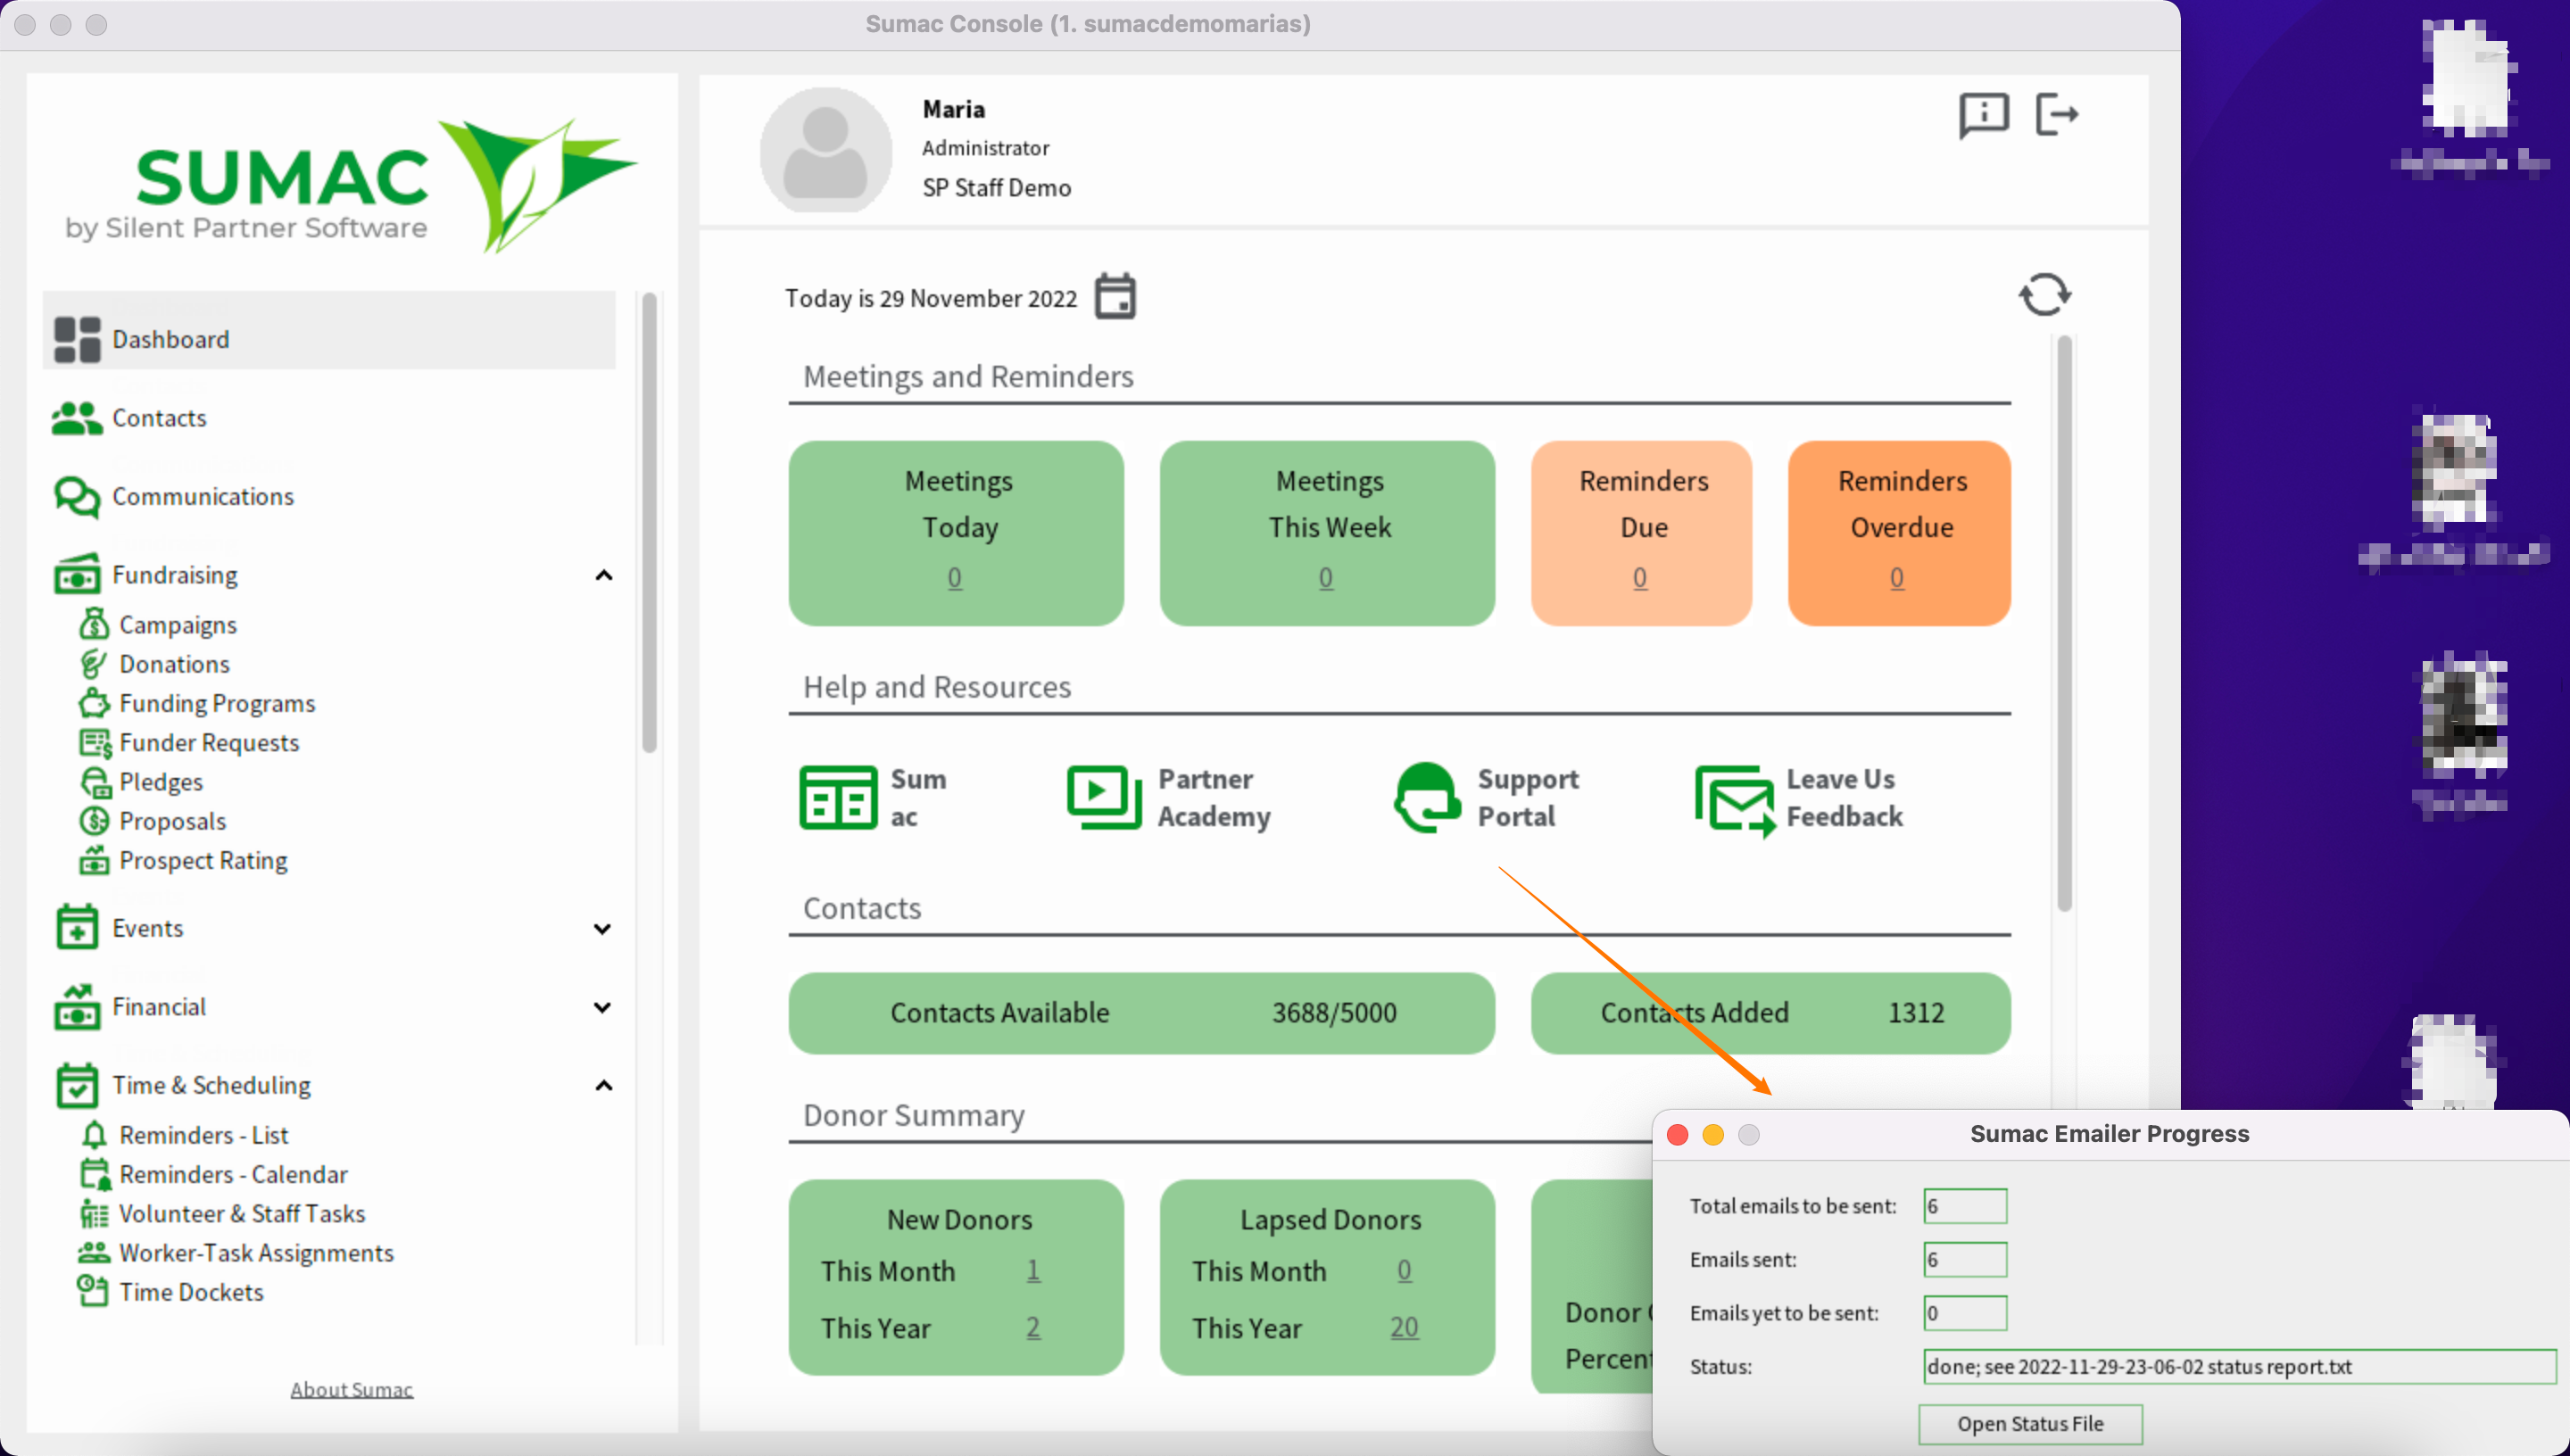This screenshot has height=1456, width=2570.
Task: Click the Funding Programs piggy bank icon
Action: 94,703
